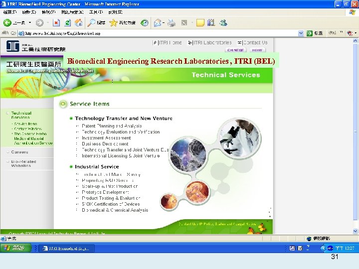Expand hidden system tray icons arrow
This screenshot has width=359, height=269.
click(x=323, y=248)
